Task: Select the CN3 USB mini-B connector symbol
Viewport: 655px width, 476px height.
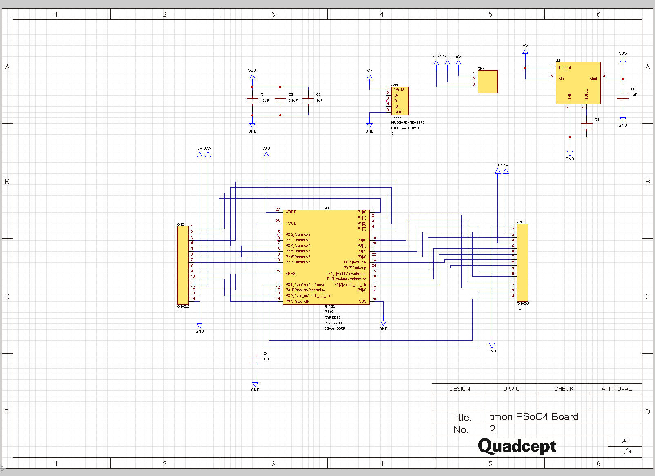Action: point(400,101)
